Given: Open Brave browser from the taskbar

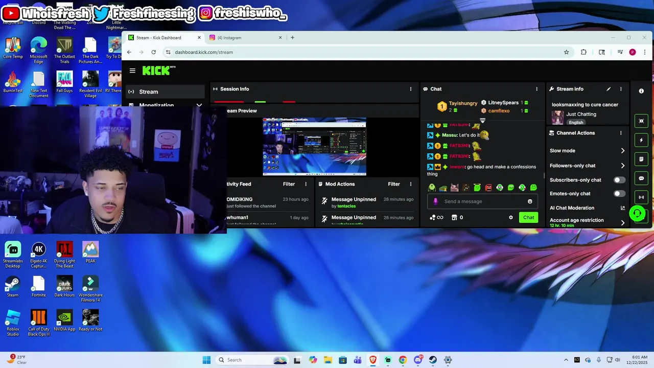Looking at the screenshot, I should pos(373,360).
